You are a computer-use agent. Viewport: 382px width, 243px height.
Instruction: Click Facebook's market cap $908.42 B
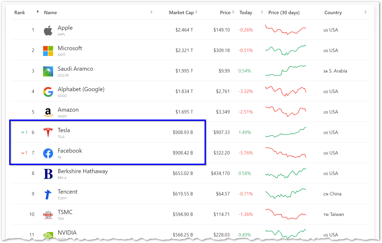183,153
